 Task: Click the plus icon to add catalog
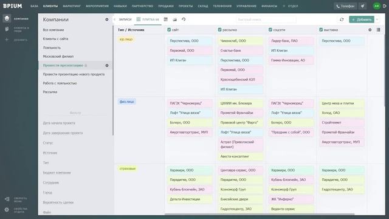click(7, 40)
